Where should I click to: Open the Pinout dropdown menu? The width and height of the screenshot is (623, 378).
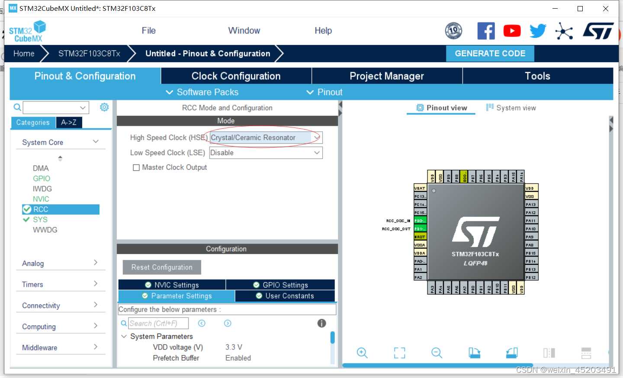click(324, 92)
